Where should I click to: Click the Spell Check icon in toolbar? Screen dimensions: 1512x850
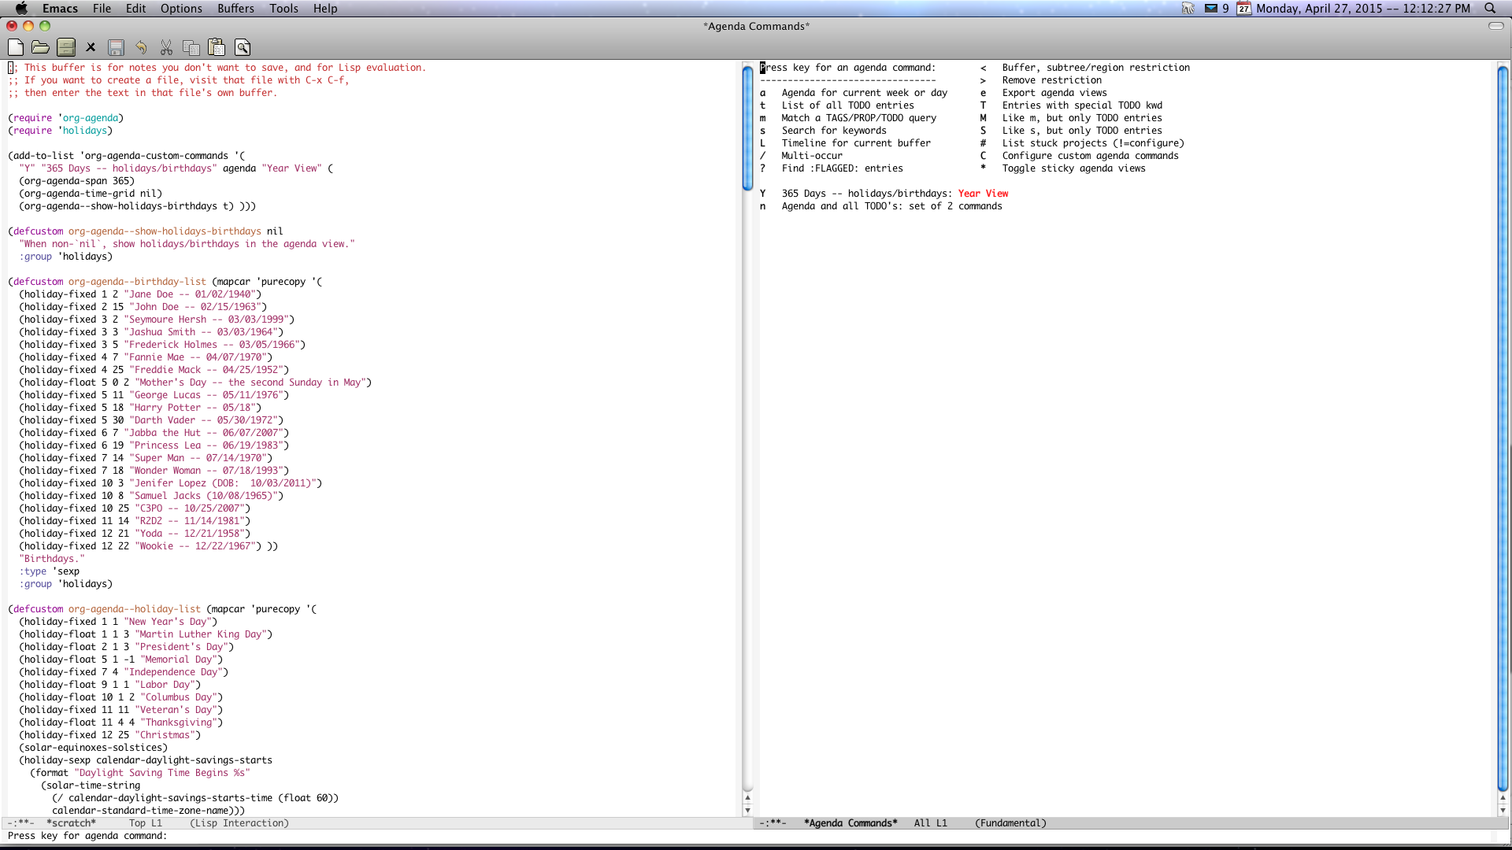click(x=242, y=48)
